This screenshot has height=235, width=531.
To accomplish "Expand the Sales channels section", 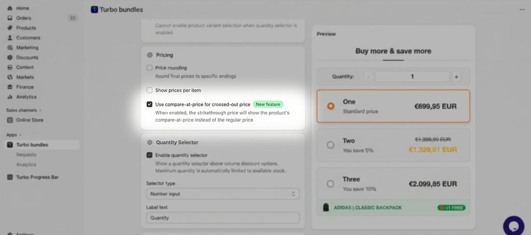I will [40, 110].
